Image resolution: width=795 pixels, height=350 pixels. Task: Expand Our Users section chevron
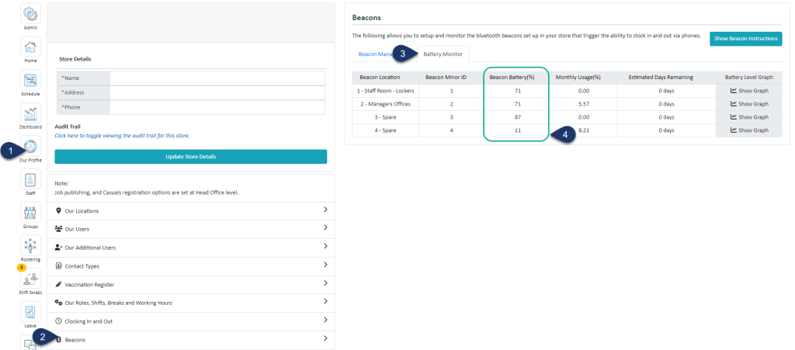(325, 228)
